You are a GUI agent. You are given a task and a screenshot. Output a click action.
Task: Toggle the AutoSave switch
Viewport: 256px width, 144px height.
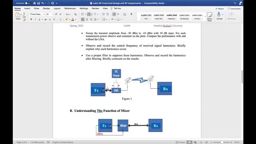click(x=28, y=3)
